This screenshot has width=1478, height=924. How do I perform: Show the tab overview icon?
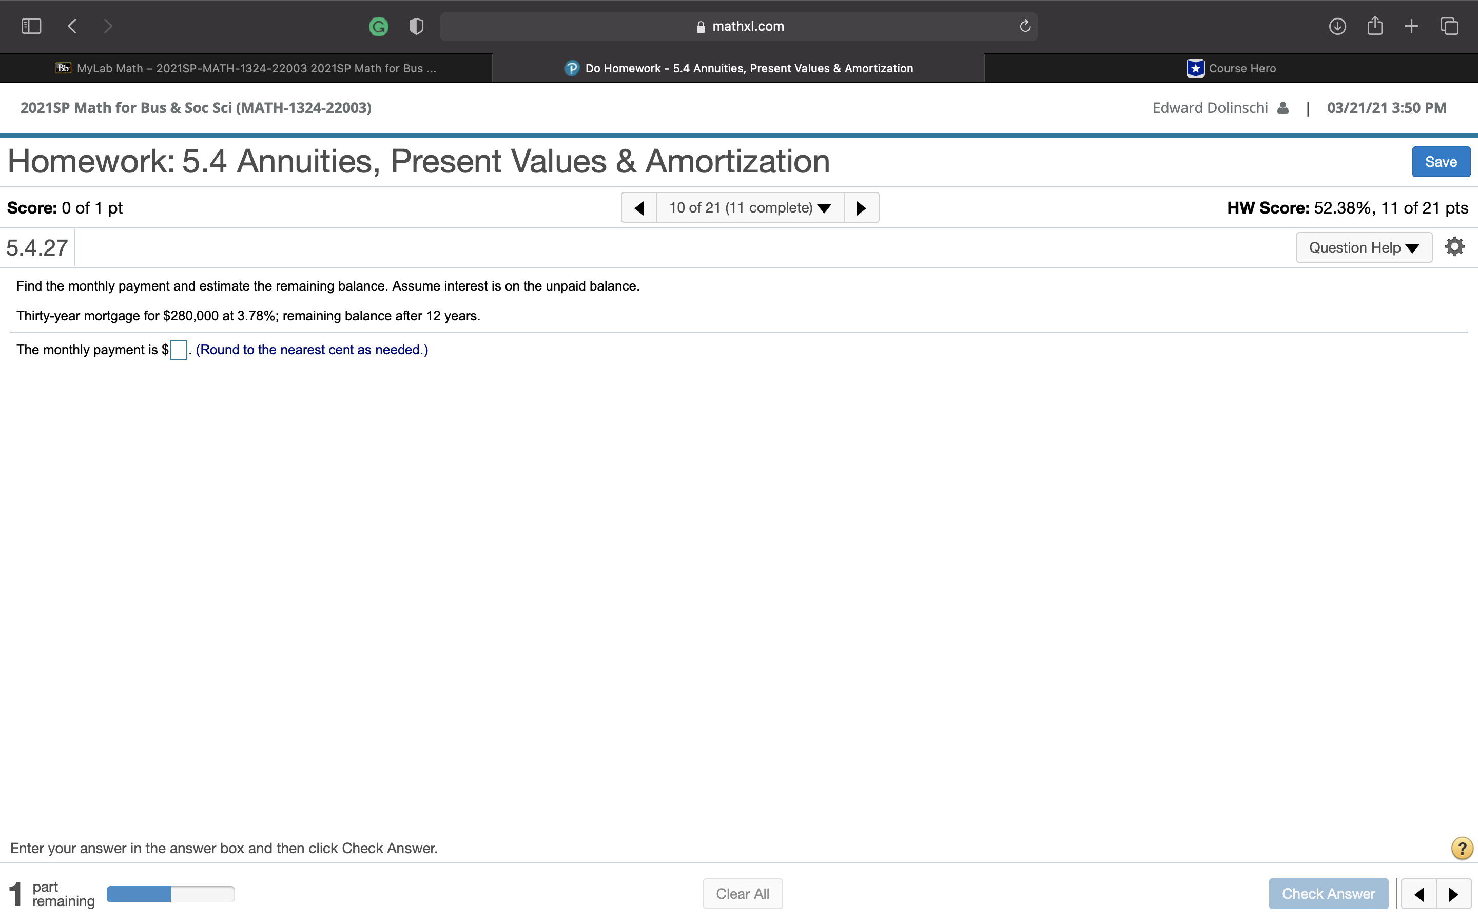[1449, 26]
